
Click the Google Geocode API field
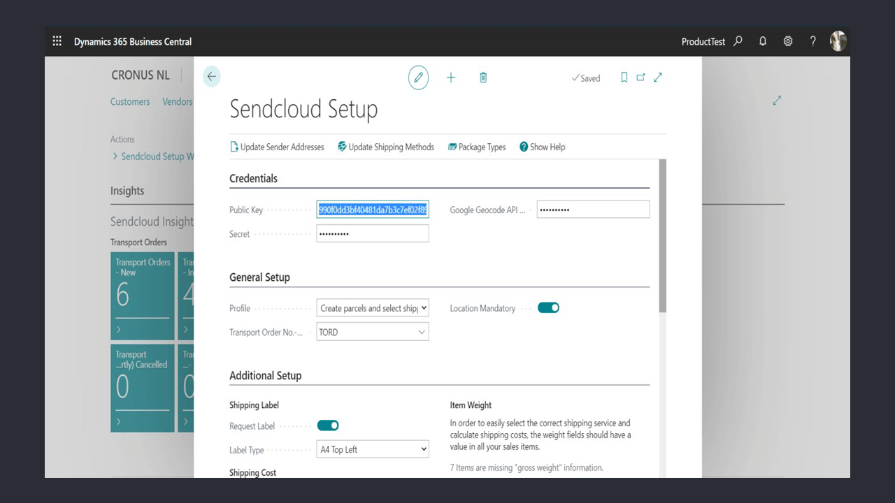(594, 210)
